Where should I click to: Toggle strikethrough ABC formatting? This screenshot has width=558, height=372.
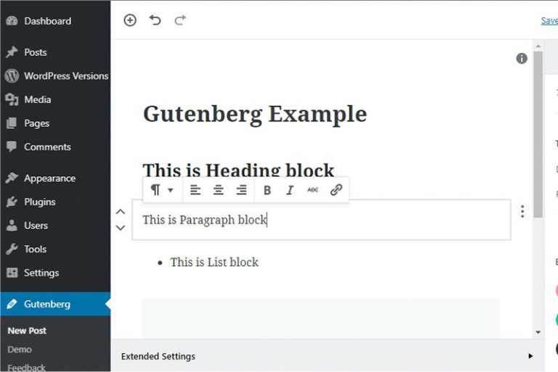pos(313,190)
